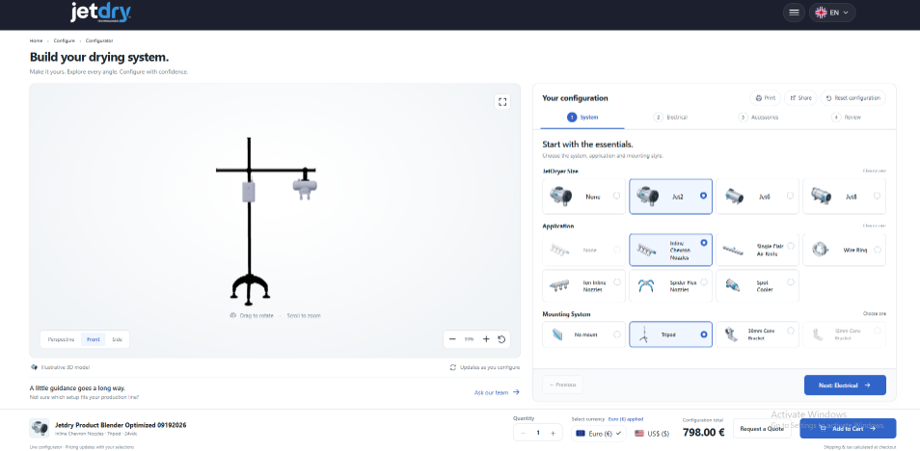Image resolution: width=920 pixels, height=451 pixels.
Task: Click the Jet8 dryer thumbnail image
Action: click(x=820, y=196)
